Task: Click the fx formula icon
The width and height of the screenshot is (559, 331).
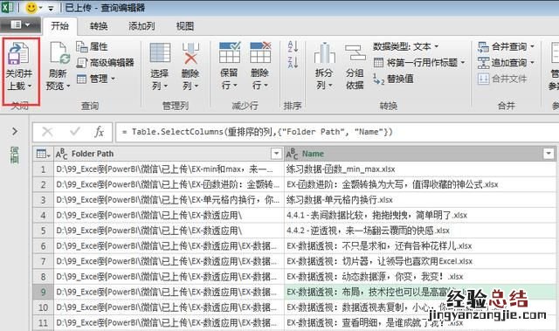Action: 99,132
